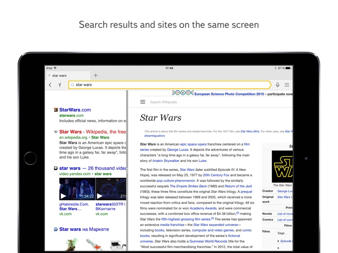Open the toy blaster product thumbnail

point(94,244)
